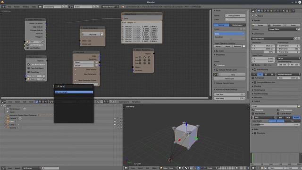Click the Object field in Loop Input node

tap(84, 62)
